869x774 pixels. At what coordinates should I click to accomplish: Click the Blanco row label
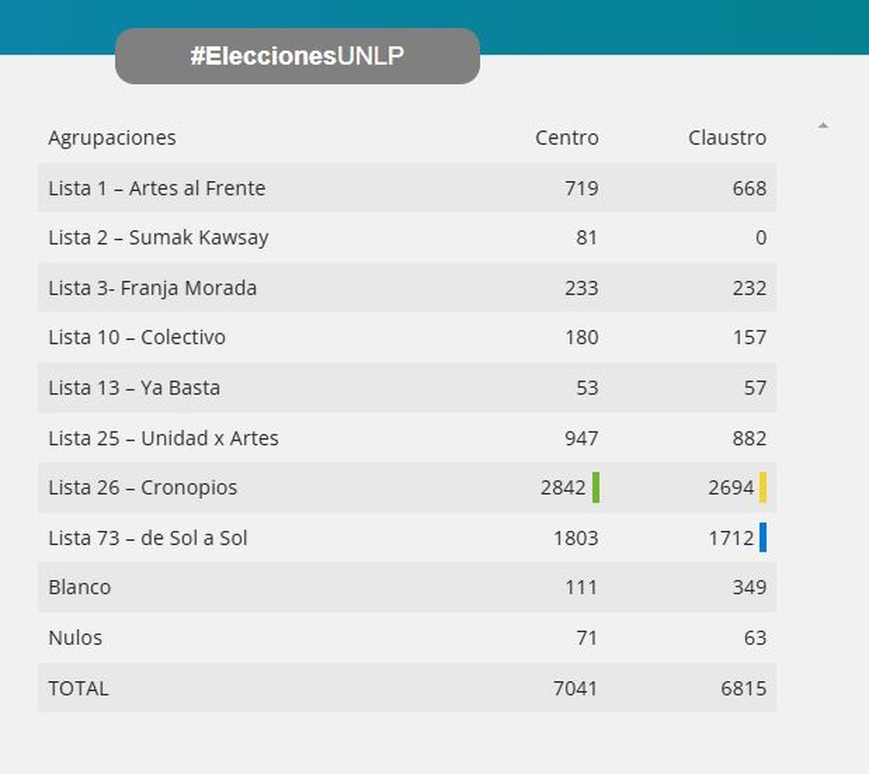click(x=79, y=587)
